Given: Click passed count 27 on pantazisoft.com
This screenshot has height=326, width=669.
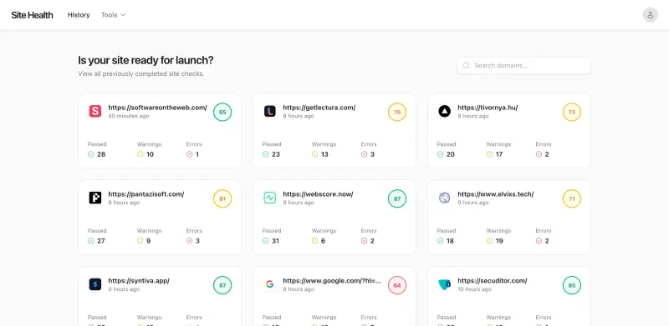Looking at the screenshot, I should (101, 241).
